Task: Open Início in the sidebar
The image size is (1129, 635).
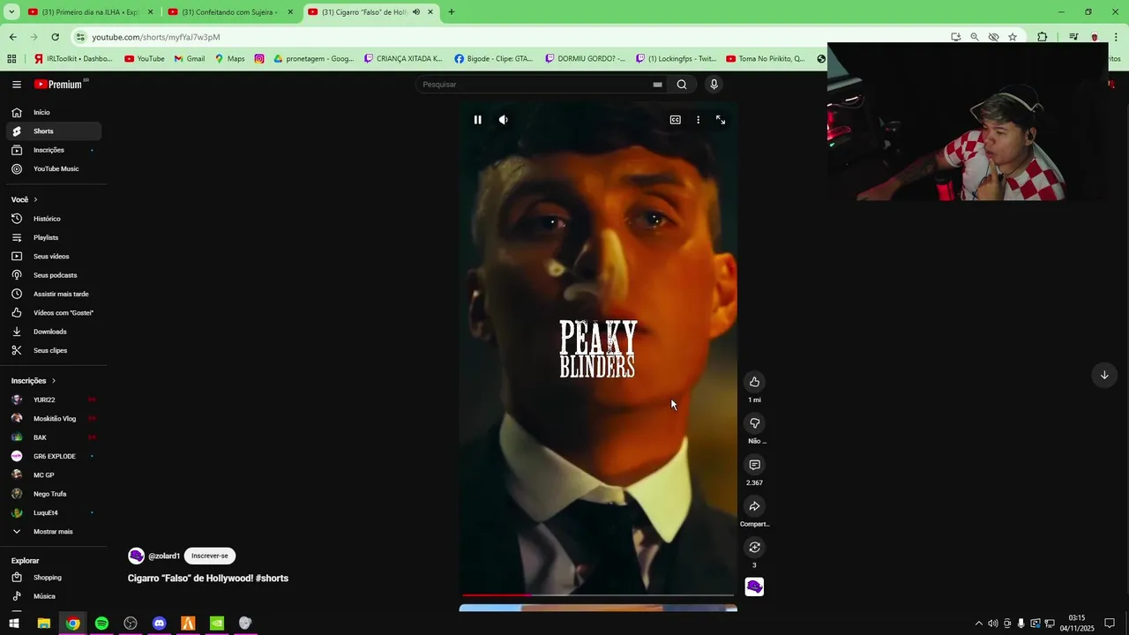Action: click(53, 112)
